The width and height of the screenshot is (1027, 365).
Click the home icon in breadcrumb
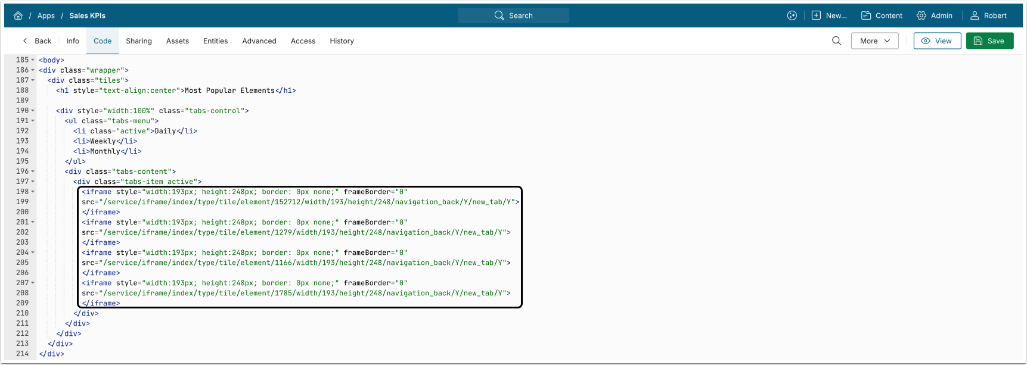point(18,15)
